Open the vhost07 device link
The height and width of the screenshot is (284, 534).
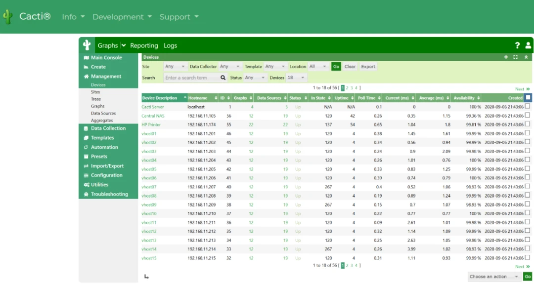149,187
